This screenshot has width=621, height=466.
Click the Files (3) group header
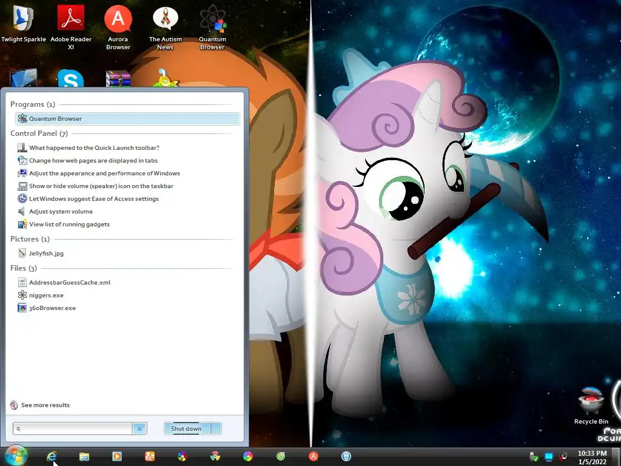[x=24, y=268]
